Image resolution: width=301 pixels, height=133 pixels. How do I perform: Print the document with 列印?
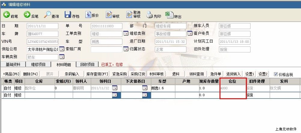[150, 15]
